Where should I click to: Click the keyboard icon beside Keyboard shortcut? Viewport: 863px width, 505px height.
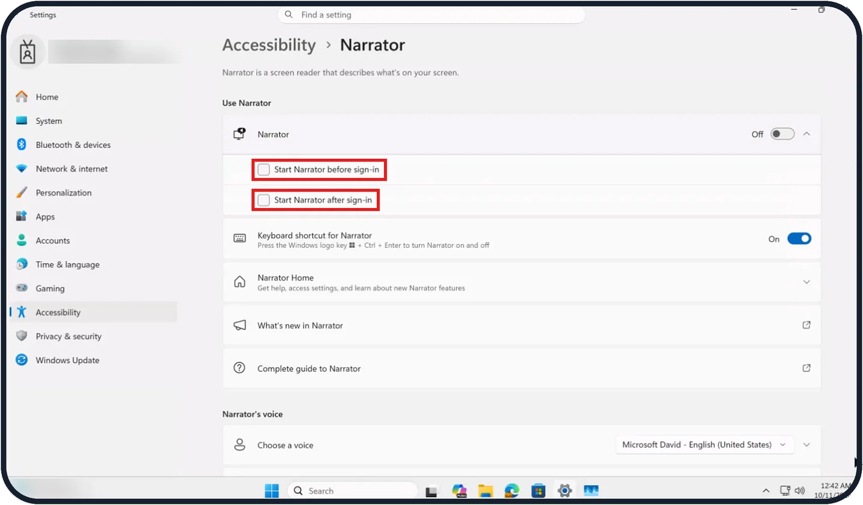240,239
